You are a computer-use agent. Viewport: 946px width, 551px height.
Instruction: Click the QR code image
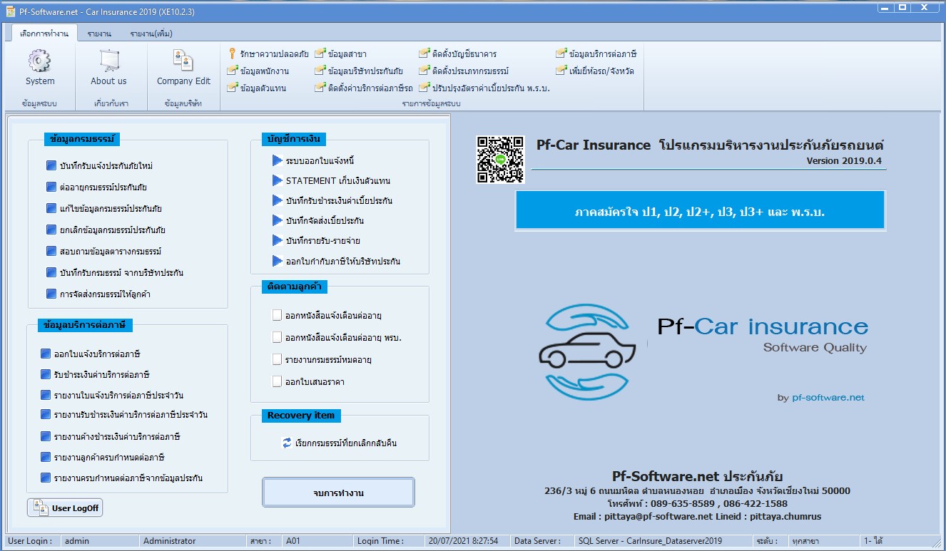[501, 160]
